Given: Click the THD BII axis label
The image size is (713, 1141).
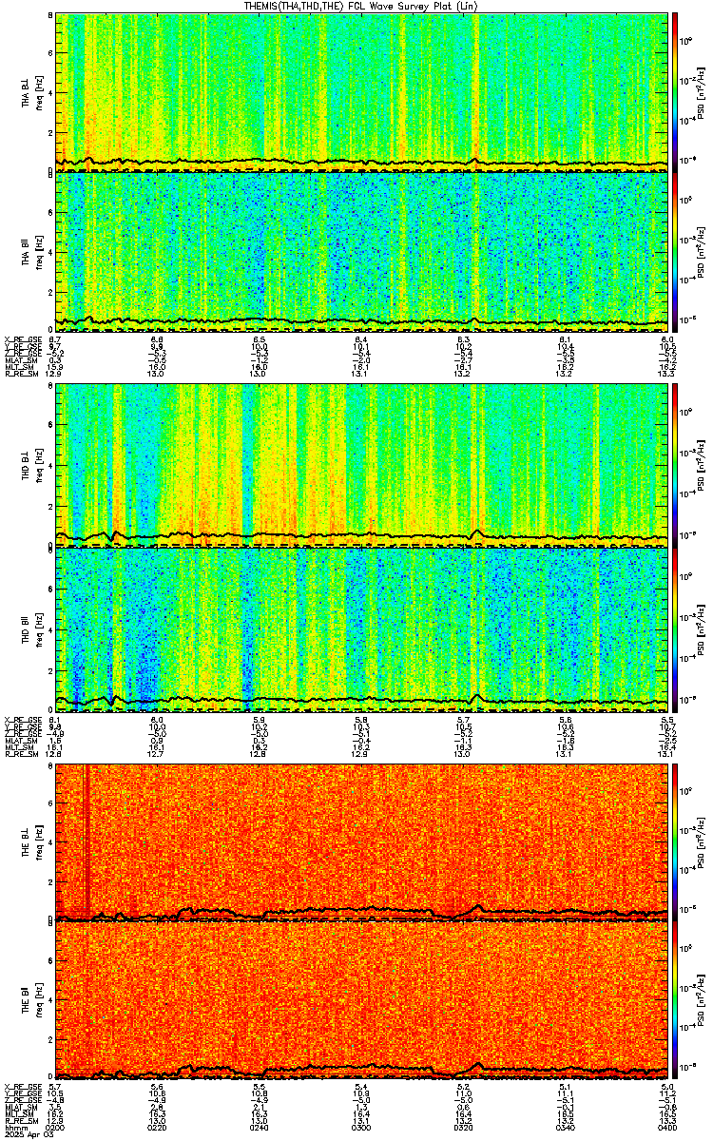Looking at the screenshot, I should 26,629.
